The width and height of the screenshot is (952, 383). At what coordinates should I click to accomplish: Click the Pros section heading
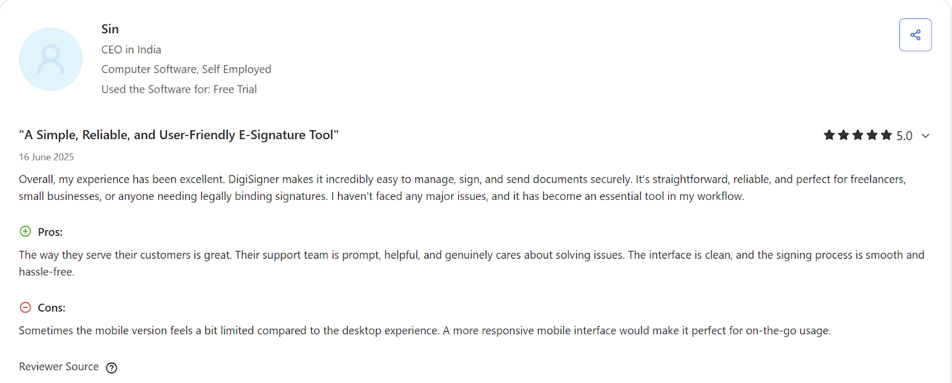(51, 232)
